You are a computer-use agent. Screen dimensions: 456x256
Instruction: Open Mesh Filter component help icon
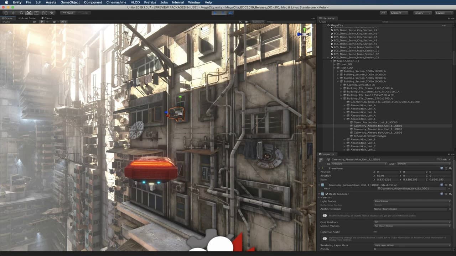click(442, 185)
